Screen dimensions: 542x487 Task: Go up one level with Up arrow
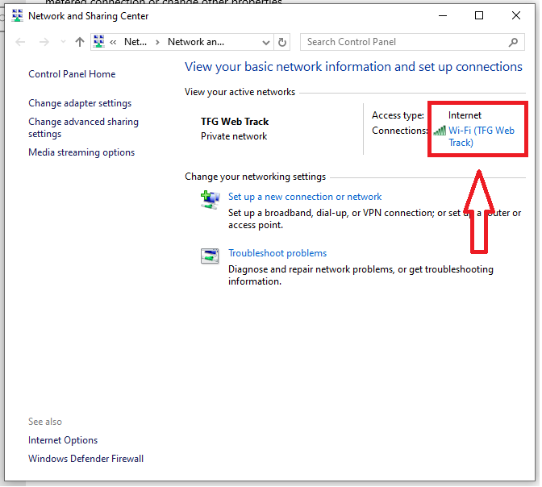pos(79,42)
